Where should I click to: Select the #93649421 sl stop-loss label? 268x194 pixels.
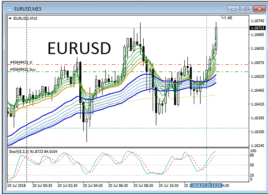pos(21,62)
